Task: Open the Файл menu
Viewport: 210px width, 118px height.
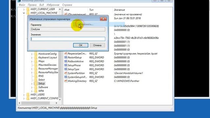Action: click(x=22, y=5)
